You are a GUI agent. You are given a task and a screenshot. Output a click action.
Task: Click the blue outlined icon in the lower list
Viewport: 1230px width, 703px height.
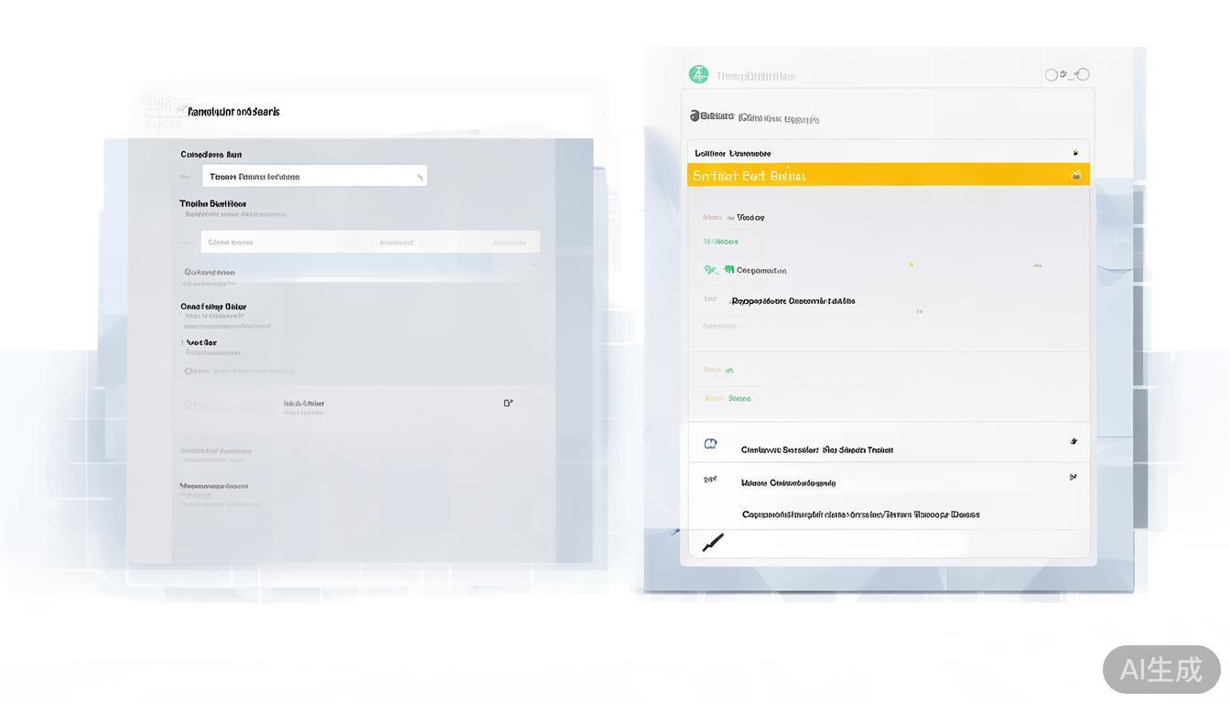tap(710, 444)
